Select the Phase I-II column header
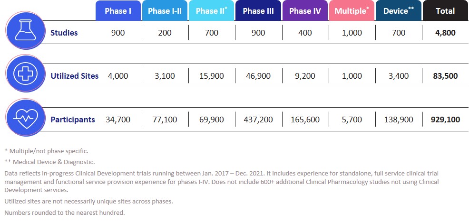Image resolution: width=469 pixels, height=221 pixels. [164, 11]
